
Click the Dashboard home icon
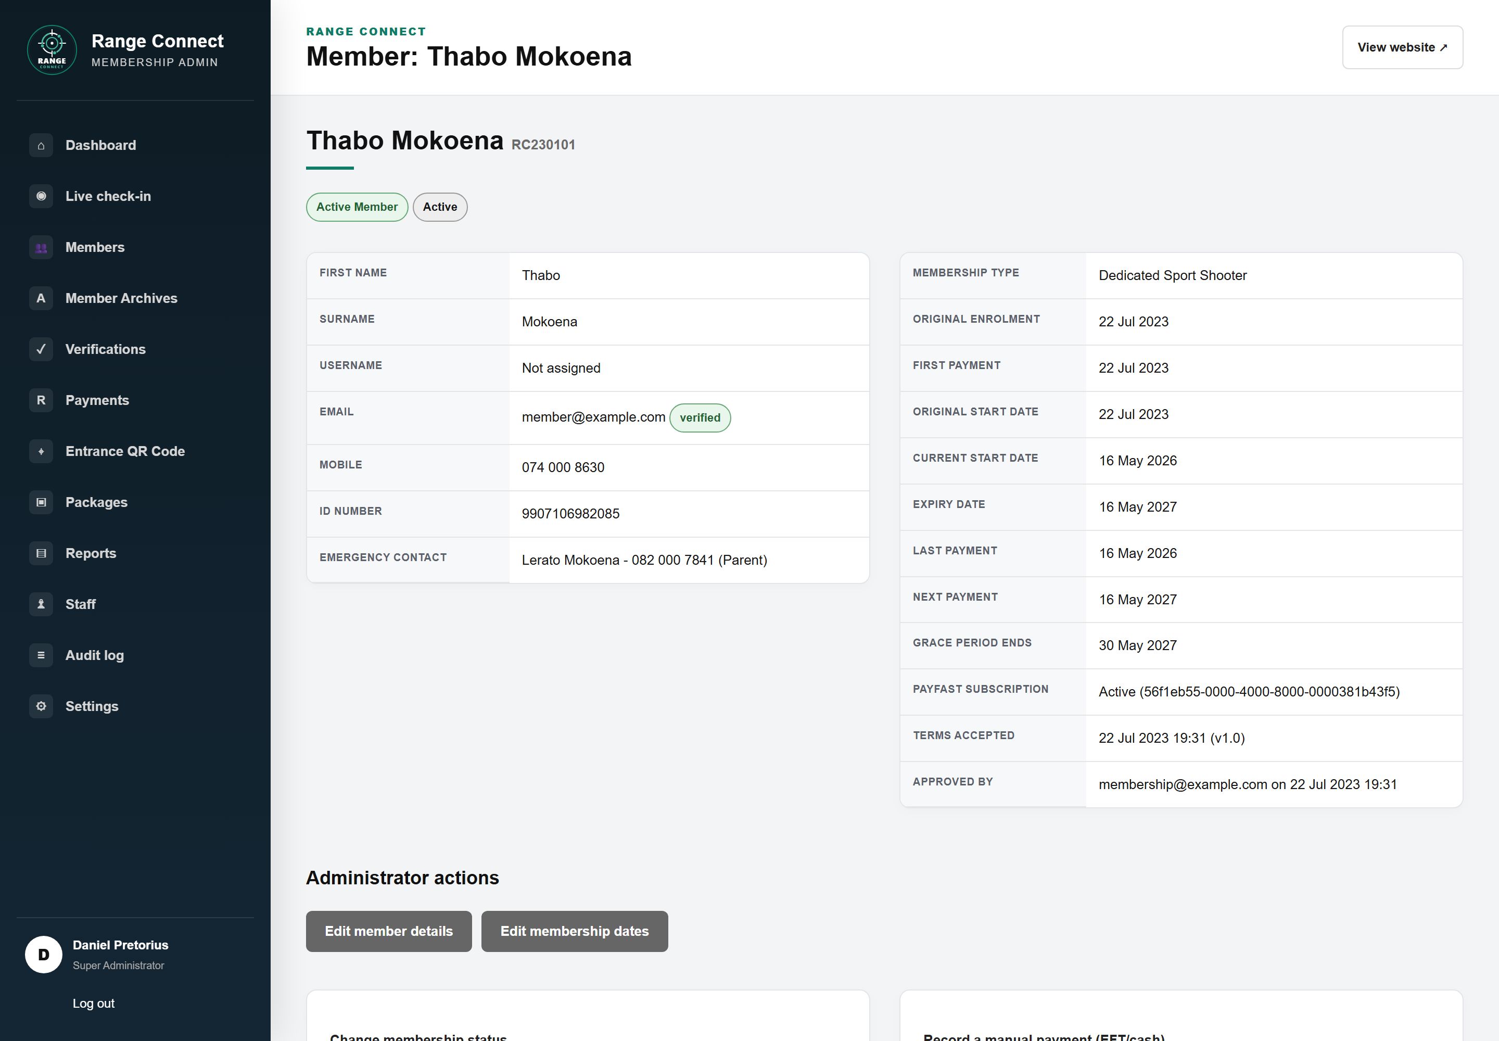(41, 145)
